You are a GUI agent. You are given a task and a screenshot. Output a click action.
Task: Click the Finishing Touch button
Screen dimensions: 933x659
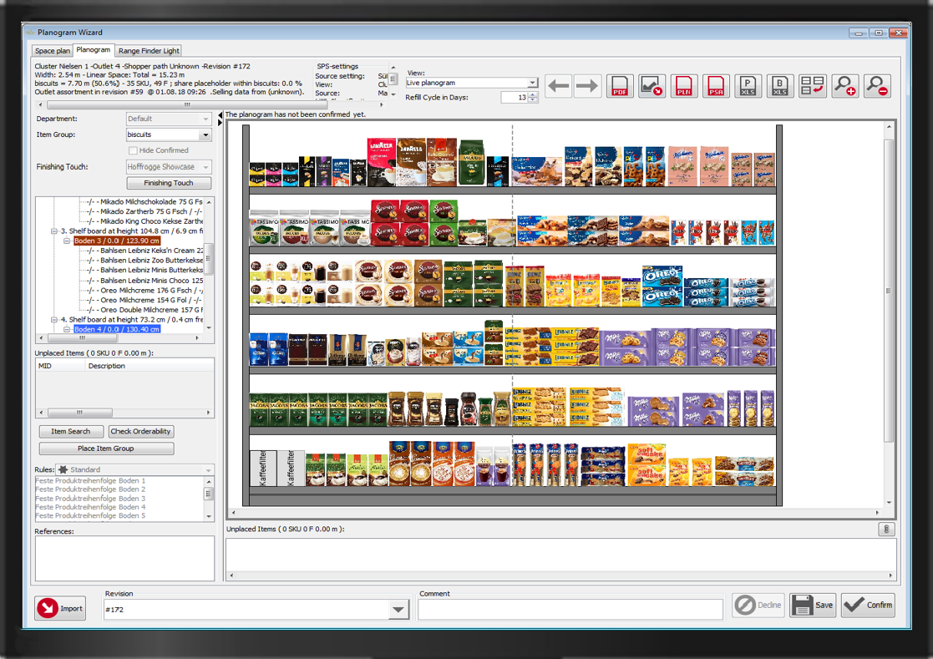pyautogui.click(x=169, y=183)
